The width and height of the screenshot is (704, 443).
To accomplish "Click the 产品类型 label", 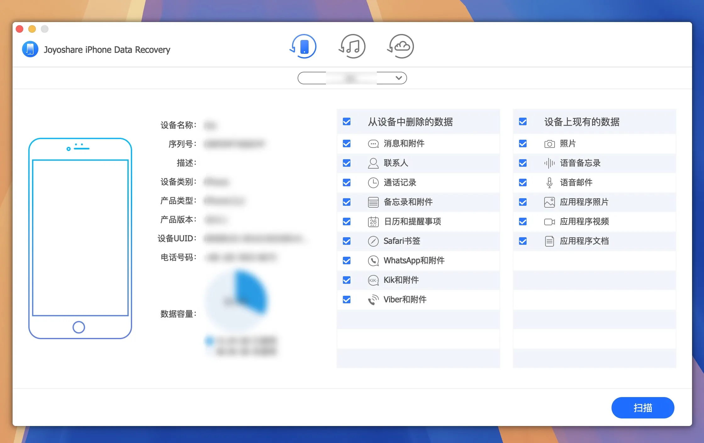I will [178, 201].
